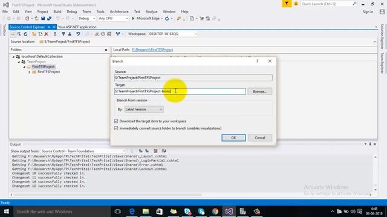Viewport: 387px width, 217px height.
Task: Click the View History clock icon
Action: coord(103,34)
